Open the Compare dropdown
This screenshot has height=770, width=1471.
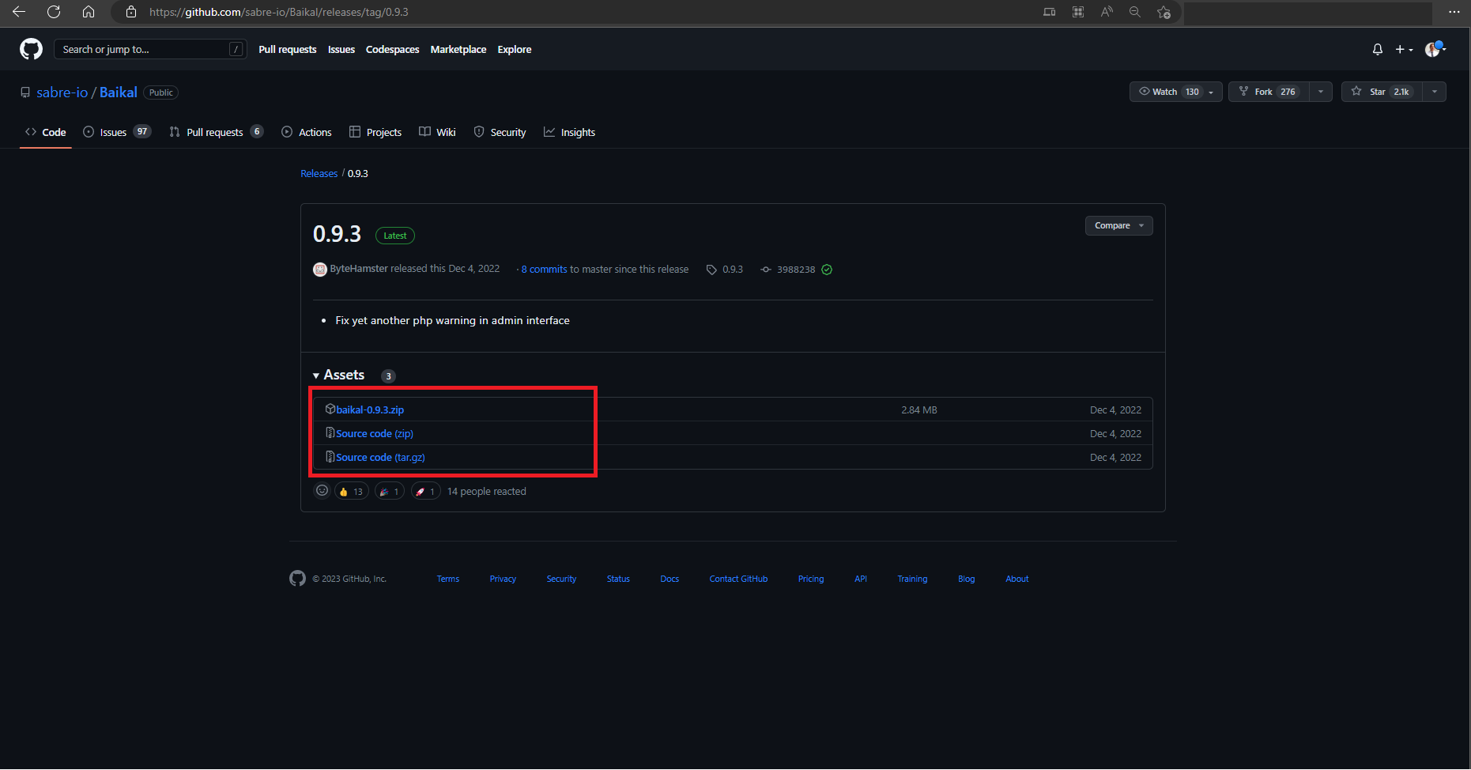[1118, 225]
